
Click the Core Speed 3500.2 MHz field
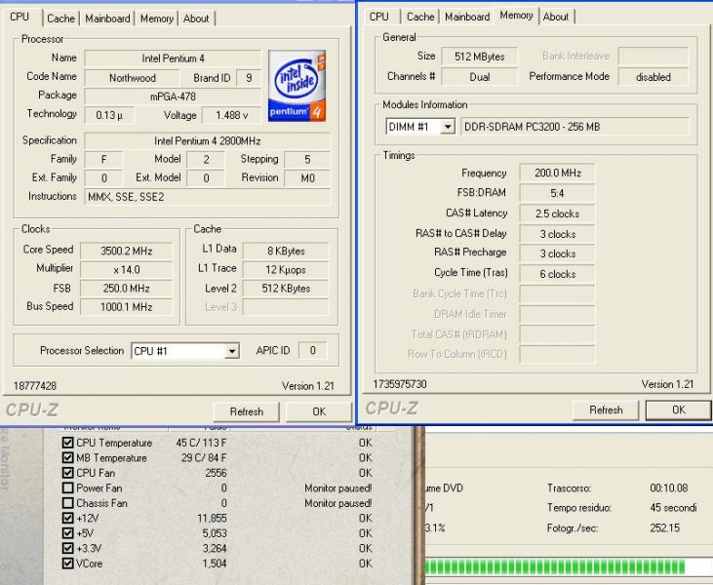coord(127,251)
